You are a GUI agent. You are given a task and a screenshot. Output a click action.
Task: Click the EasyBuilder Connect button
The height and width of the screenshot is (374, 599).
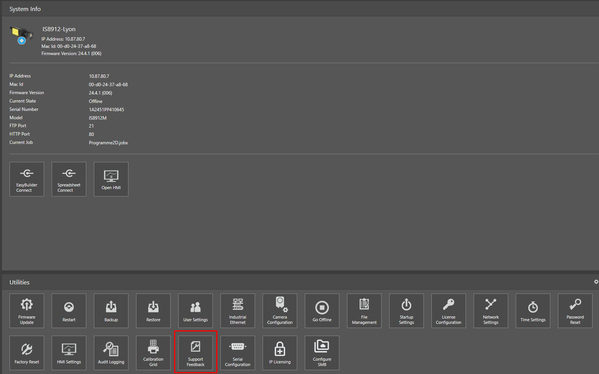click(27, 179)
